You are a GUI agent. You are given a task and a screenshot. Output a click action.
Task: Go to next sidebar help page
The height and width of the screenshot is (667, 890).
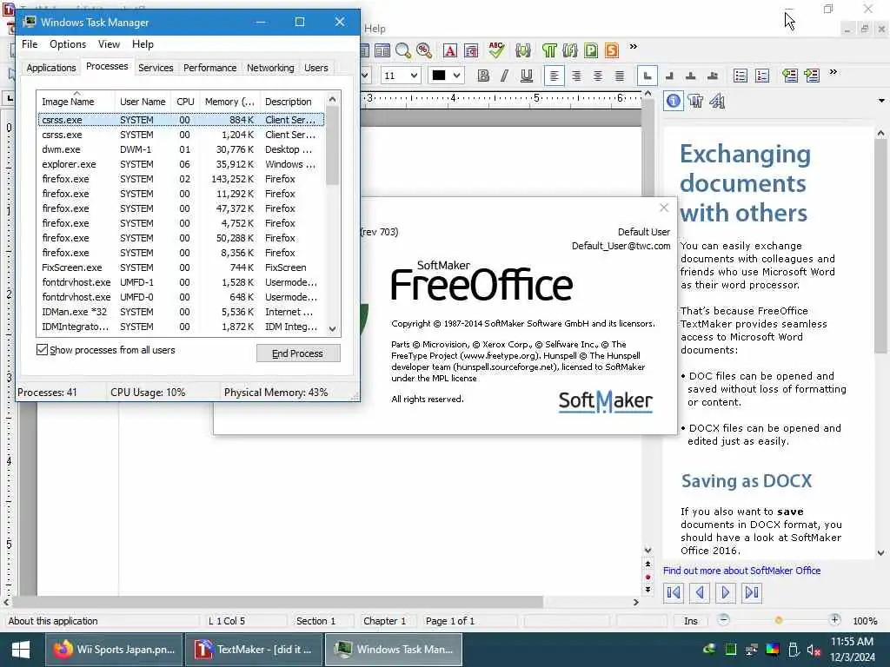(x=725, y=592)
